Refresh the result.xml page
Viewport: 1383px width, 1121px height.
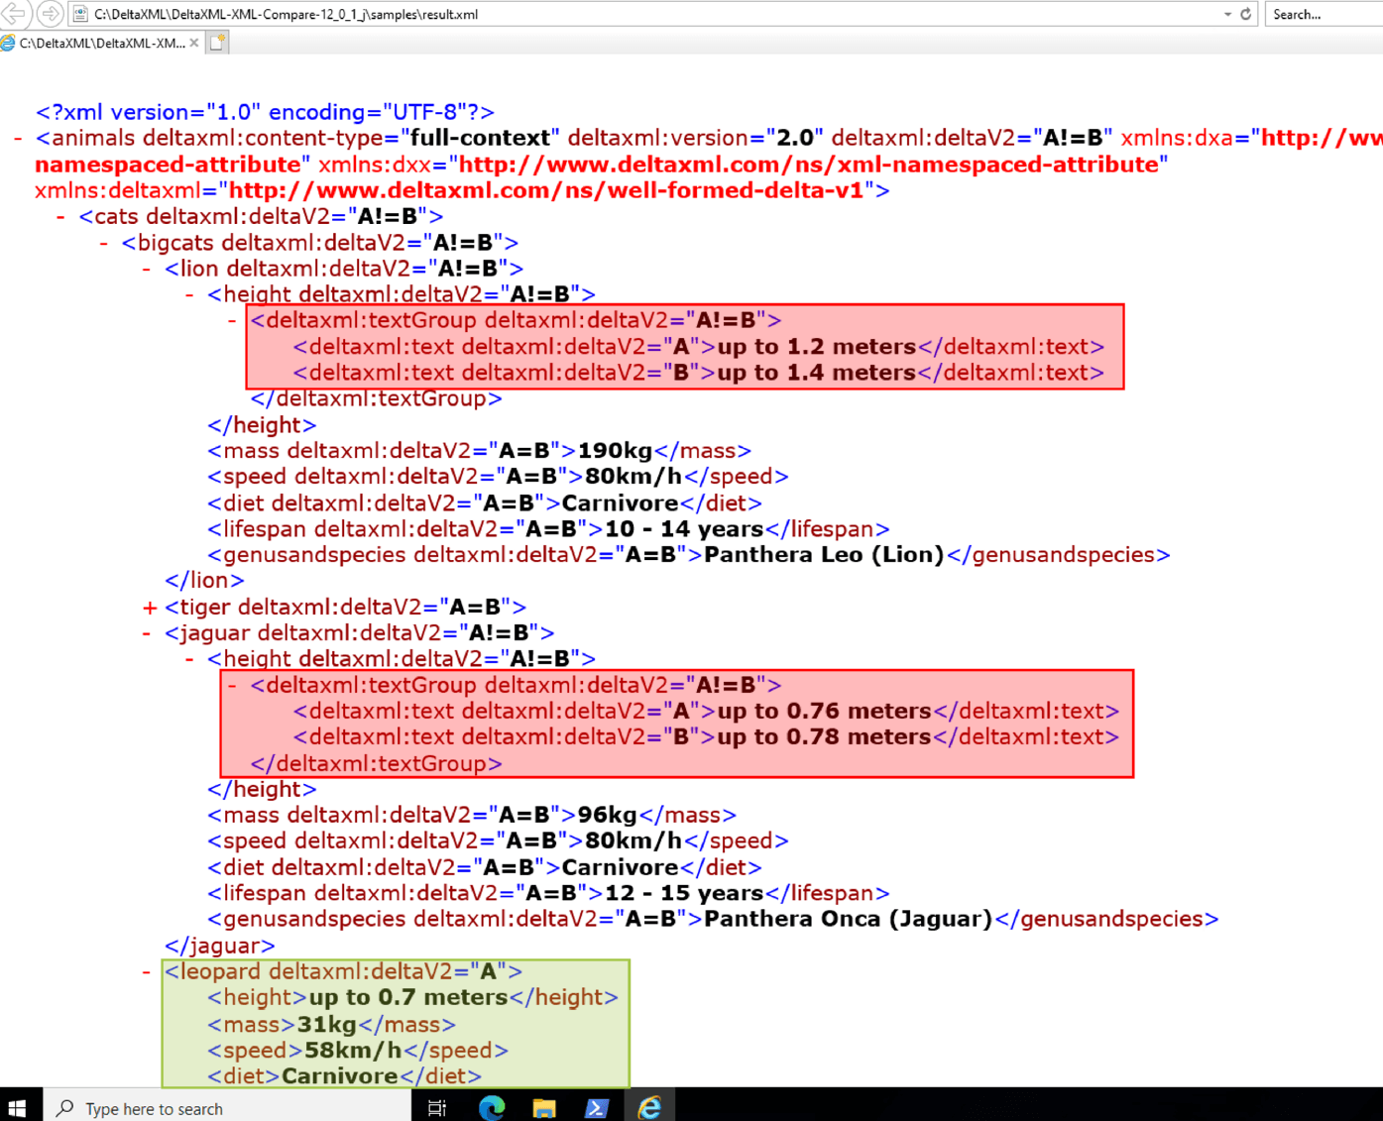point(1246,14)
